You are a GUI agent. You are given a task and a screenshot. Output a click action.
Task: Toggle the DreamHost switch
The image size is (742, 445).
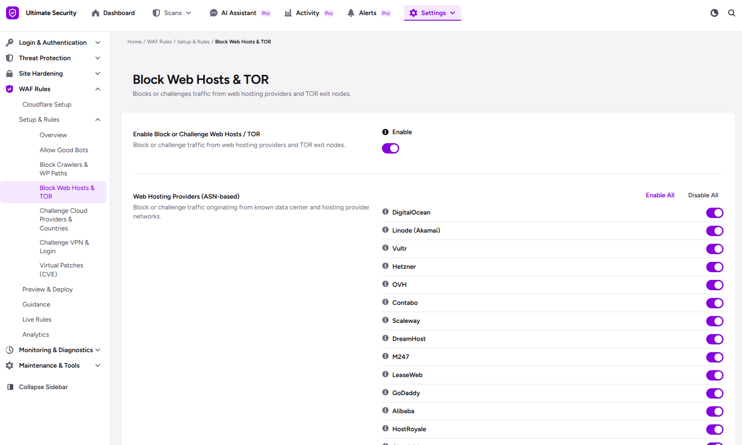click(x=715, y=339)
